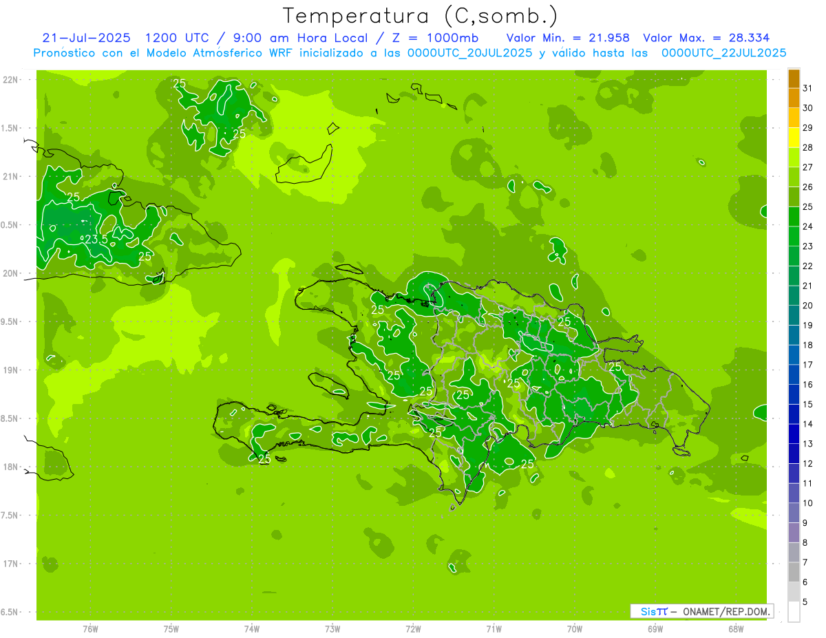Screen dimensions: 826x638
Task: Click the "23.5" contour label over Cuba
Action: pyautogui.click(x=96, y=239)
